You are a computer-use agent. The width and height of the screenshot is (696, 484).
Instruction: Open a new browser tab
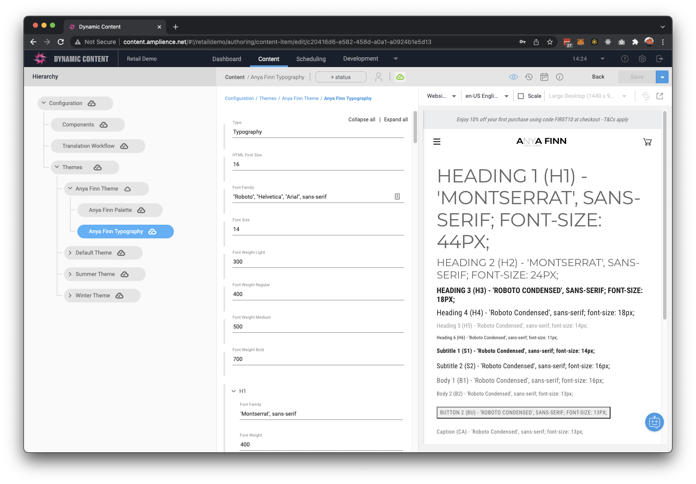[176, 27]
